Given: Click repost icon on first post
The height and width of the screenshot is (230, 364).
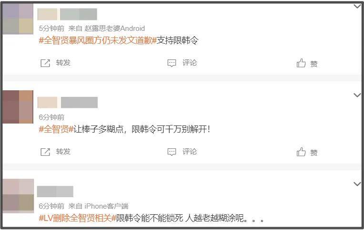Looking at the screenshot, I should point(45,63).
